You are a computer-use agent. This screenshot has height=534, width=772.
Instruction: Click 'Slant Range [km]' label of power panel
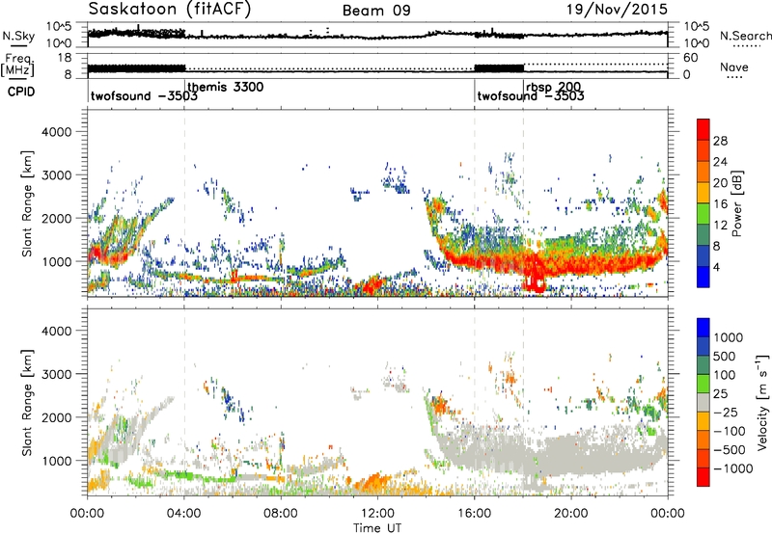coord(27,203)
